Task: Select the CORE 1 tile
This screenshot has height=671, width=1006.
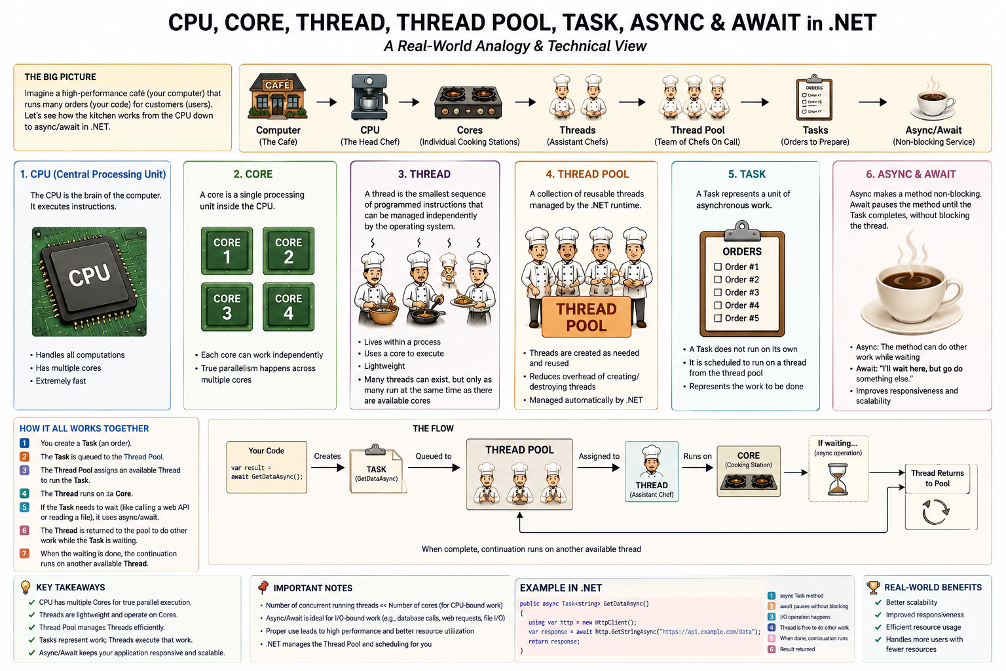Action: click(x=227, y=250)
